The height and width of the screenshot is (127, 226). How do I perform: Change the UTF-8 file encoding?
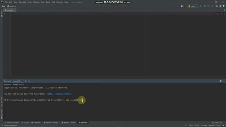point(197,126)
